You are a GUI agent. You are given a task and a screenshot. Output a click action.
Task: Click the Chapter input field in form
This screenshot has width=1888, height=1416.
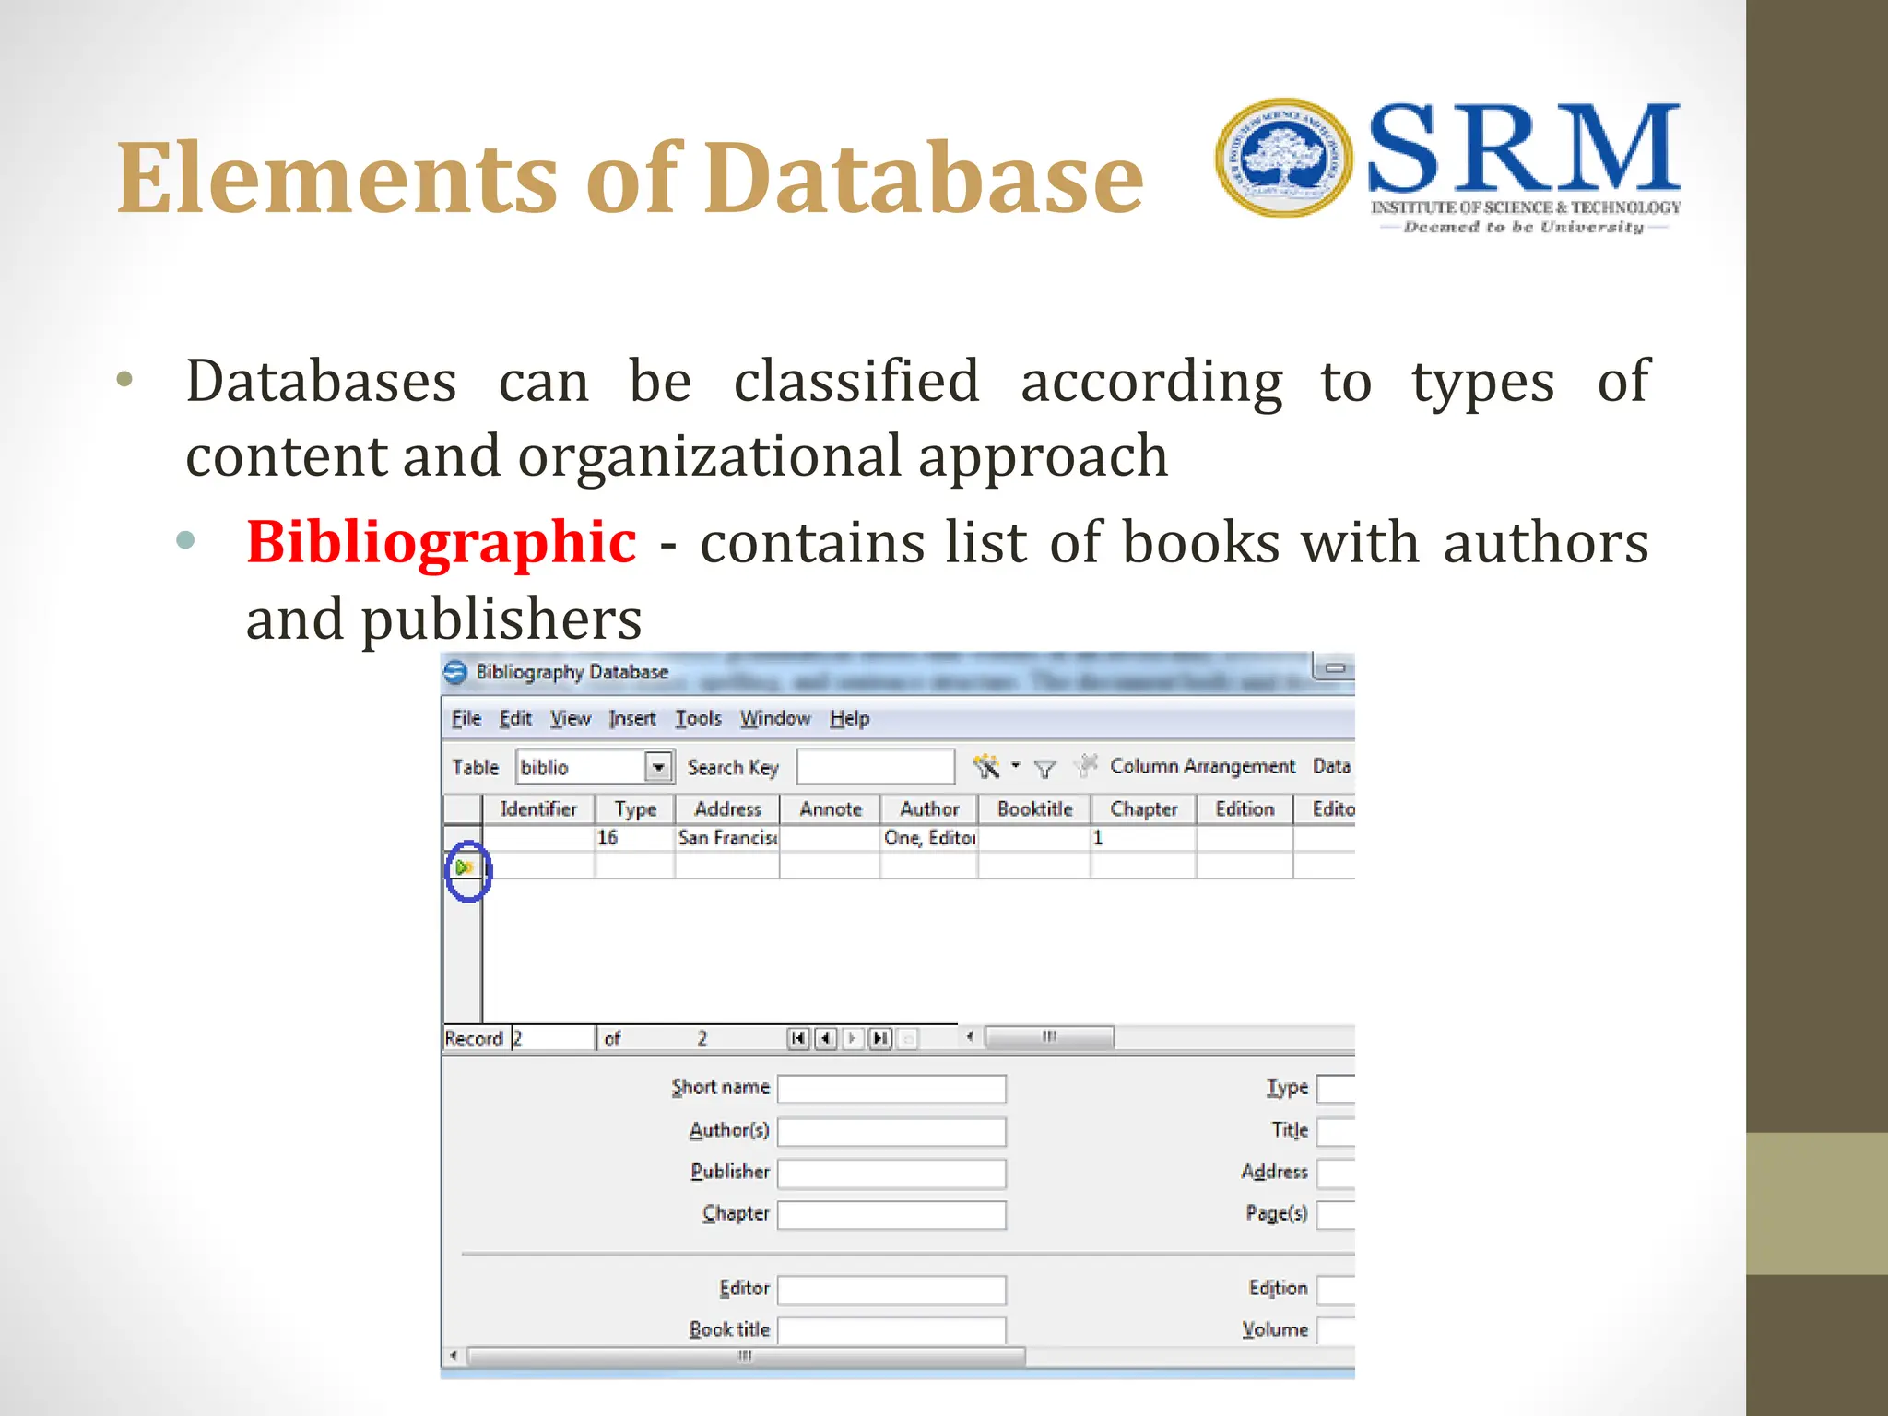(x=891, y=1214)
